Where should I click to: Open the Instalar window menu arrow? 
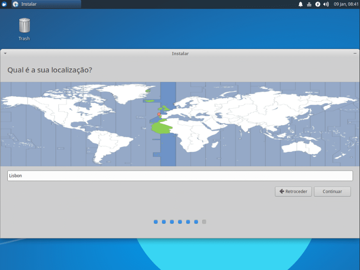click(x=5, y=53)
